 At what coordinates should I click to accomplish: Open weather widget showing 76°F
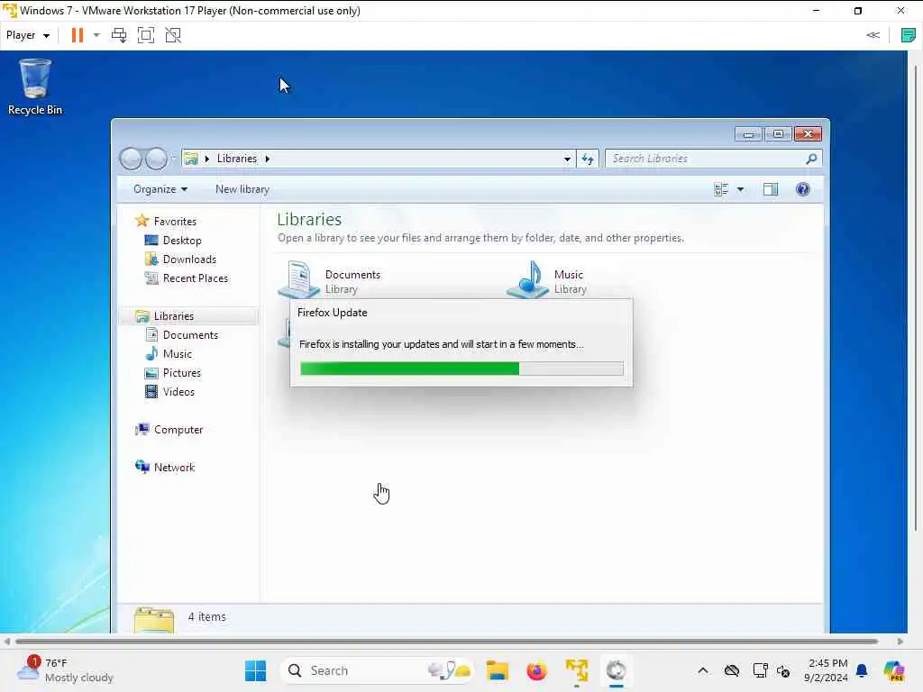pos(65,670)
